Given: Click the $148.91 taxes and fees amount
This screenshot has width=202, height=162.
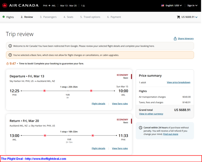Looking at the screenshot, I should tap(187, 102).
